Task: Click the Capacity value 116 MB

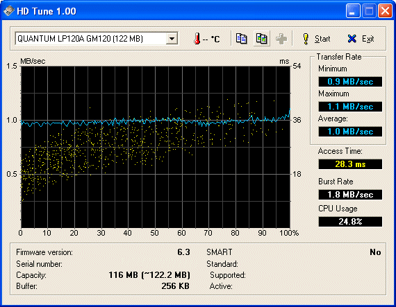Action: coord(149,274)
